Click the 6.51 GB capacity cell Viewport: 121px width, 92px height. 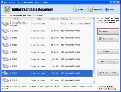click(55, 59)
